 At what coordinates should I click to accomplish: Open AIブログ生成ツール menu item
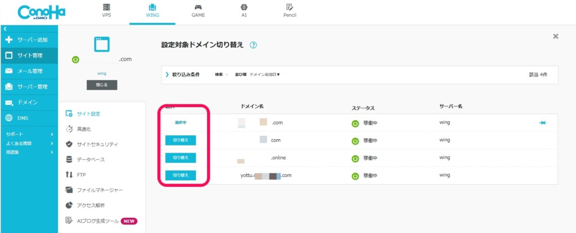pos(102,221)
